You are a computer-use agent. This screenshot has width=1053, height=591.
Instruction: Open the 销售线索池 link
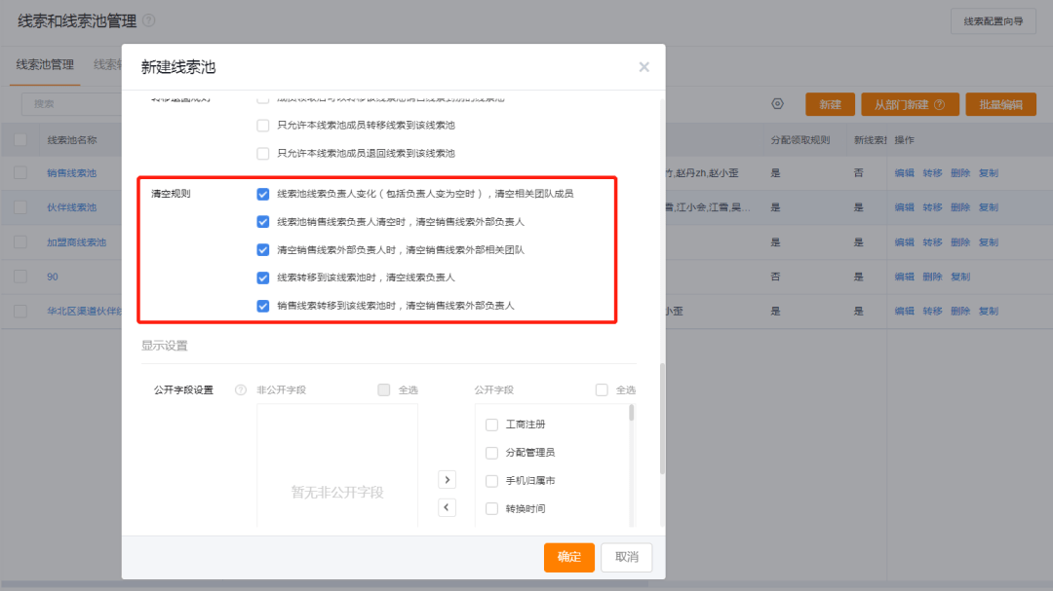(x=72, y=173)
